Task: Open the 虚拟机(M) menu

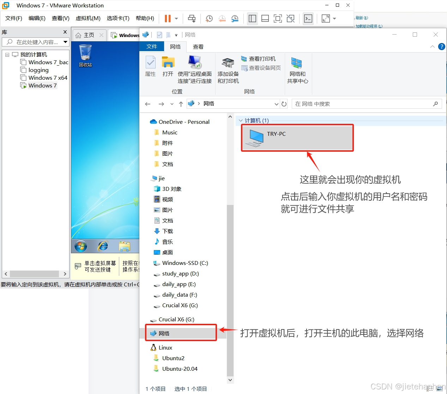Action: 88,18
